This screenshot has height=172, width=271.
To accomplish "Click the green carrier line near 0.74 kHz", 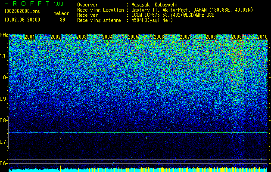I will [x=138, y=133].
